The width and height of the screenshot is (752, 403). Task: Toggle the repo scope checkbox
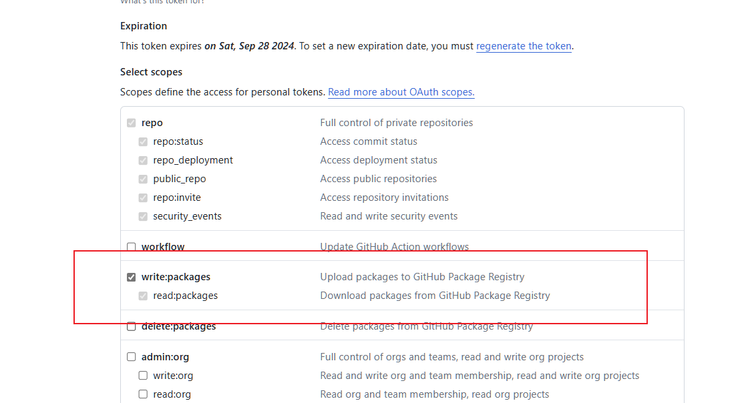[x=132, y=123]
